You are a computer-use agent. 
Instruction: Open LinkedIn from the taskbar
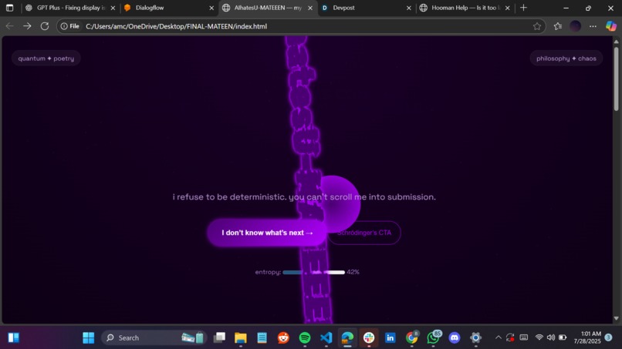click(390, 338)
